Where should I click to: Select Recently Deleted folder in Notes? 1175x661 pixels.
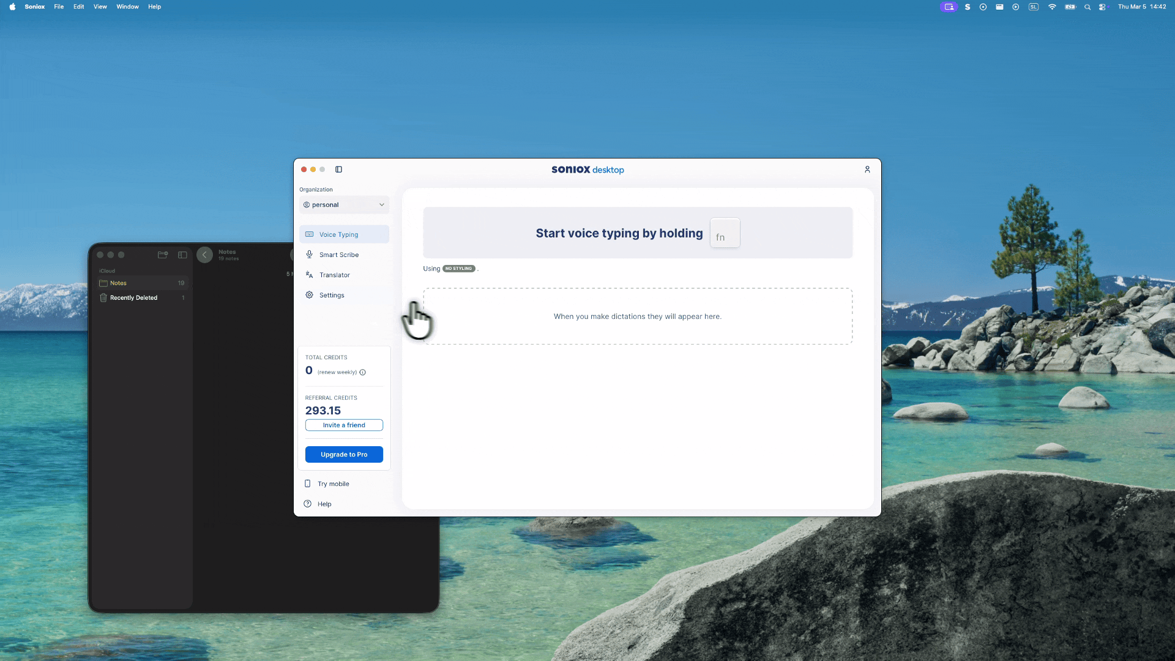[133, 297]
